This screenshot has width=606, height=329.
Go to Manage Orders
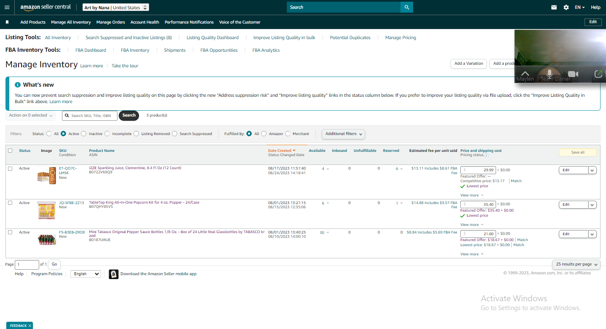(x=111, y=22)
